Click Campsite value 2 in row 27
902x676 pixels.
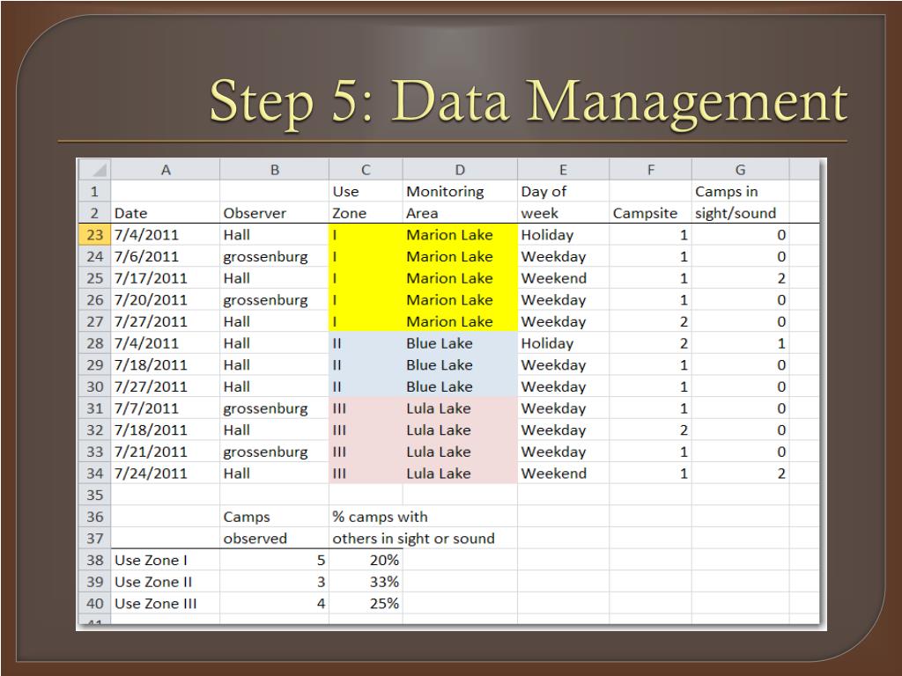(651, 321)
